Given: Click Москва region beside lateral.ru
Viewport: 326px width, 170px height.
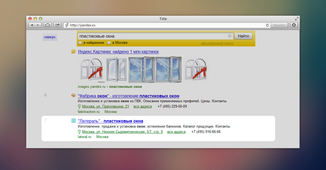Looking at the screenshot, I should coord(102,137).
